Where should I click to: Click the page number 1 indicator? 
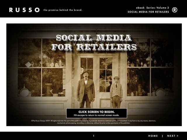(93, 136)
